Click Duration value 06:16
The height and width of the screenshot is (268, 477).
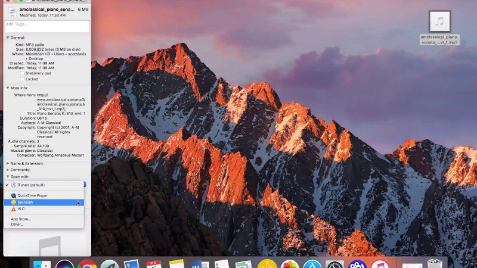coord(42,118)
